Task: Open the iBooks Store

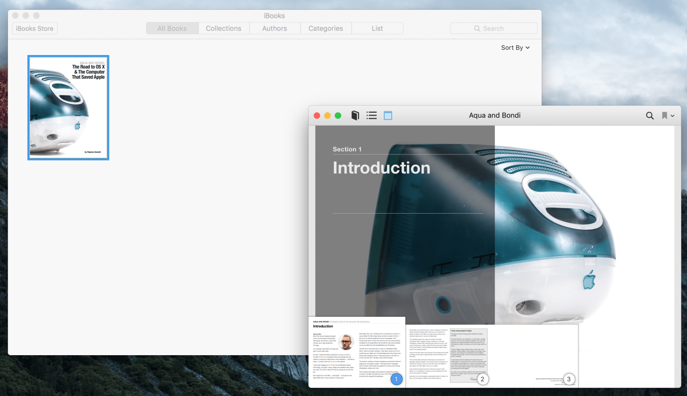Action: [35, 28]
